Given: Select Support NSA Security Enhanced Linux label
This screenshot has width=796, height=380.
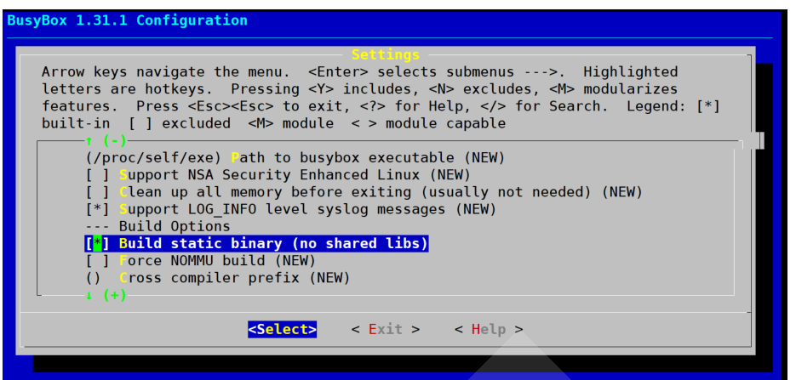Looking at the screenshot, I should pyautogui.click(x=295, y=175).
